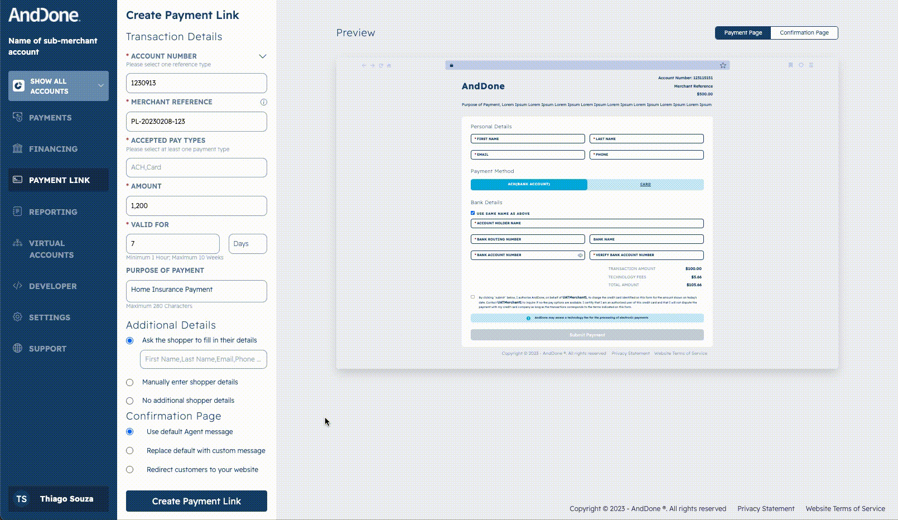Expand the Show All Accounts dropdown

(100, 86)
